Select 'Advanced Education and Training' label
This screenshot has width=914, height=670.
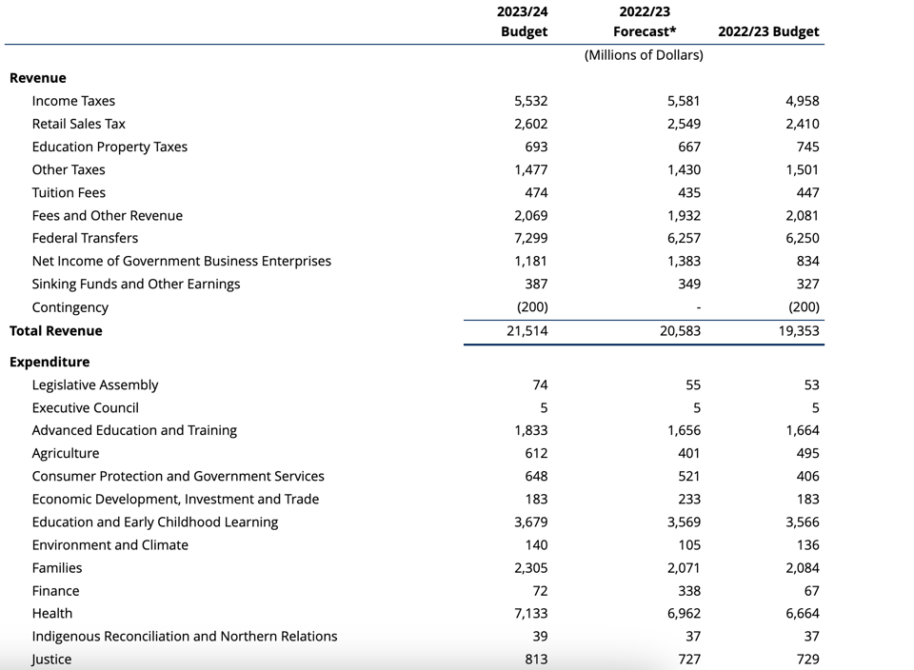134,430
